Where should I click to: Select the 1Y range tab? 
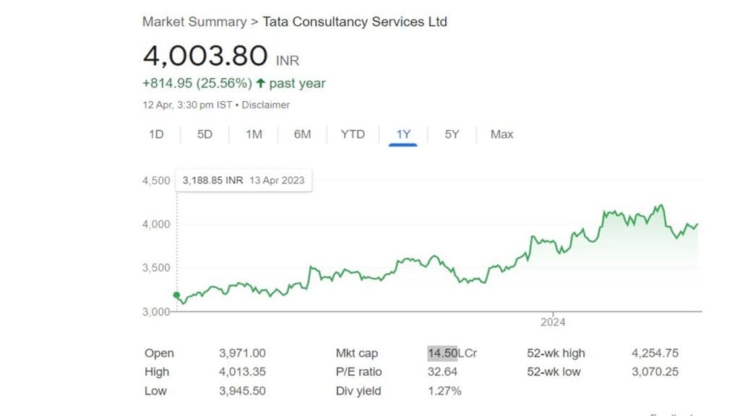tap(403, 134)
